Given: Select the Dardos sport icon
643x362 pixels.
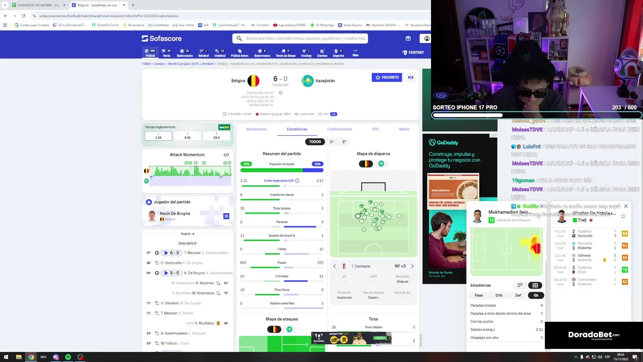Looking at the screenshot, I should (322, 53).
